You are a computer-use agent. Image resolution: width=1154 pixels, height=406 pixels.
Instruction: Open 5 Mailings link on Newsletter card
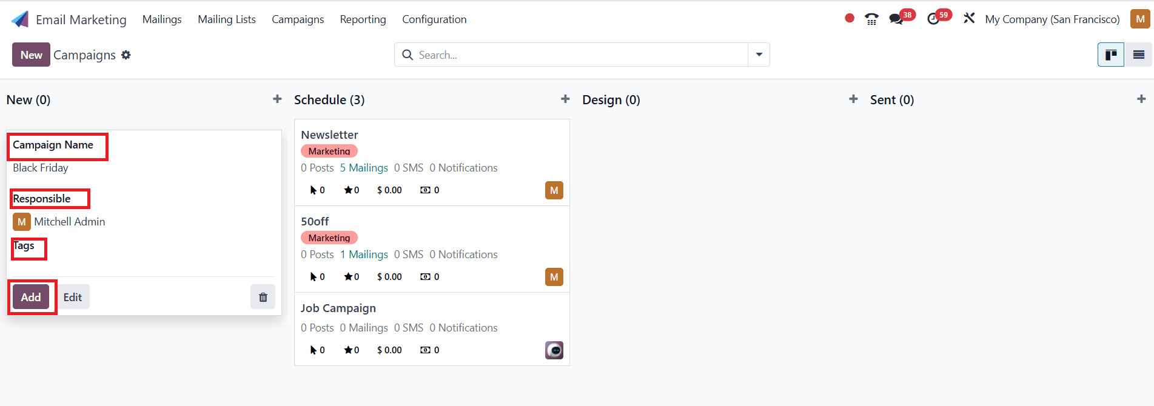pyautogui.click(x=364, y=168)
